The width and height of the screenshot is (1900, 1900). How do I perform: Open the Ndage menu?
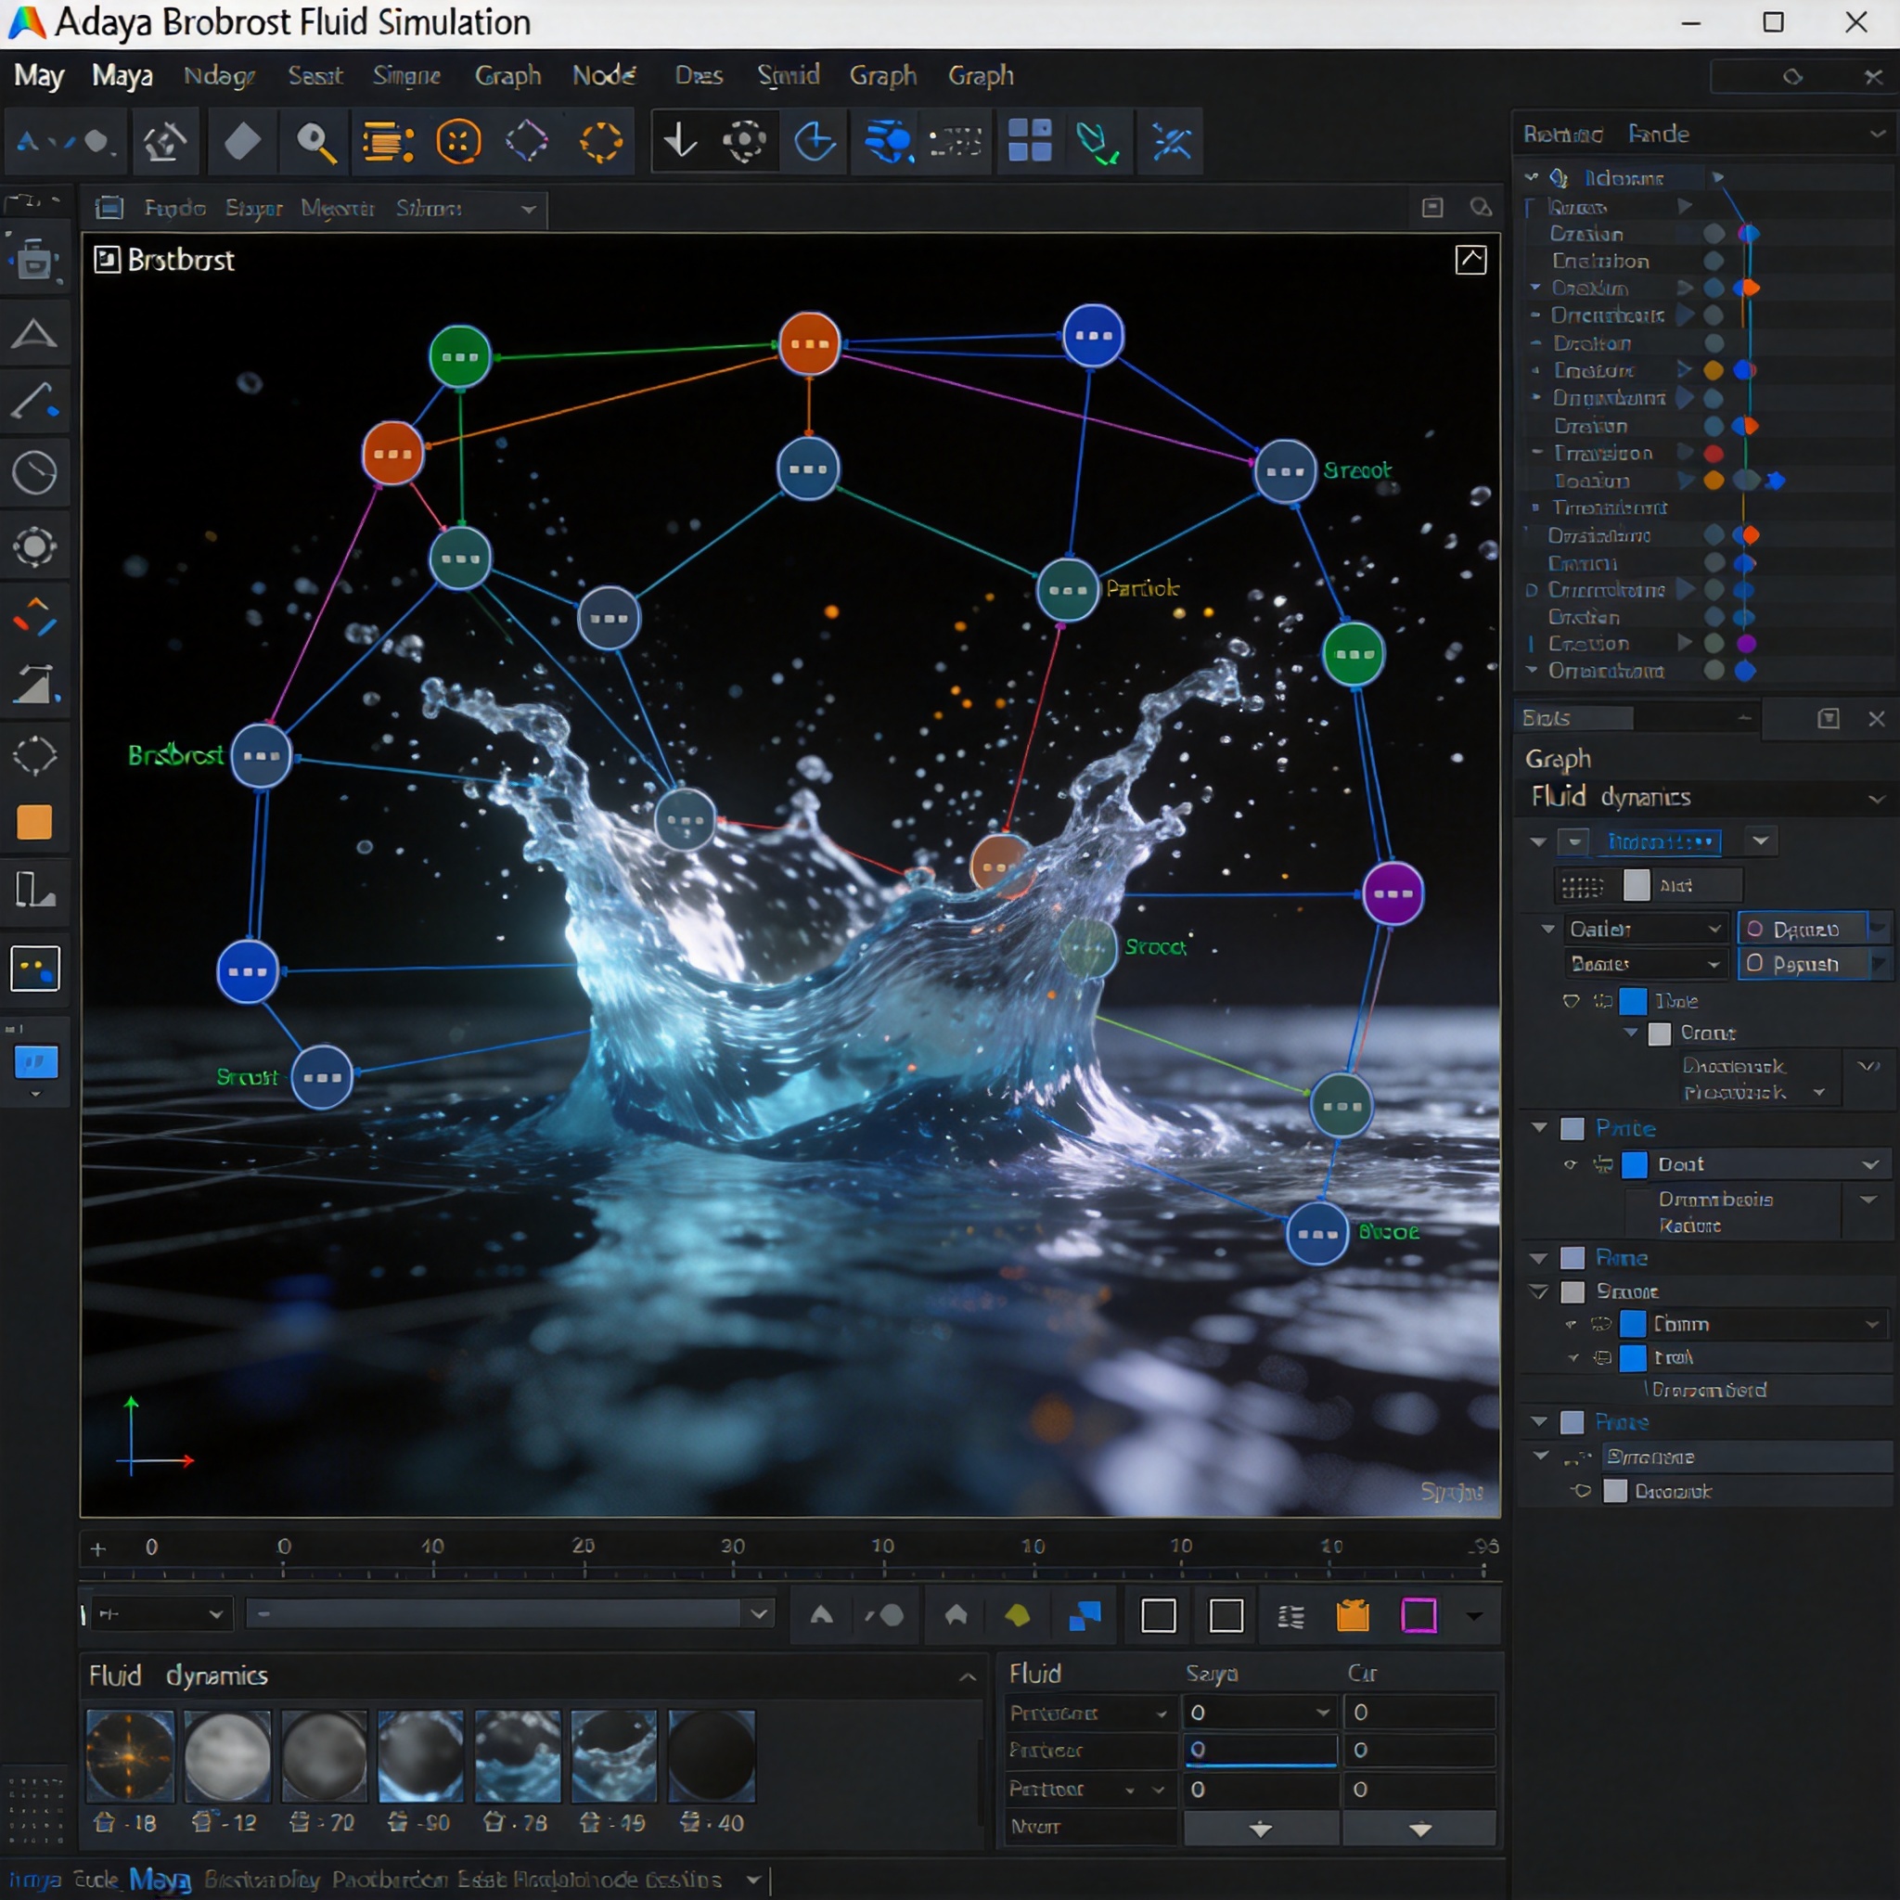point(219,76)
